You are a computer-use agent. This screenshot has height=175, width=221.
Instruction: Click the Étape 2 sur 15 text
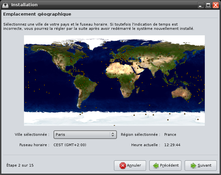click(x=20, y=165)
